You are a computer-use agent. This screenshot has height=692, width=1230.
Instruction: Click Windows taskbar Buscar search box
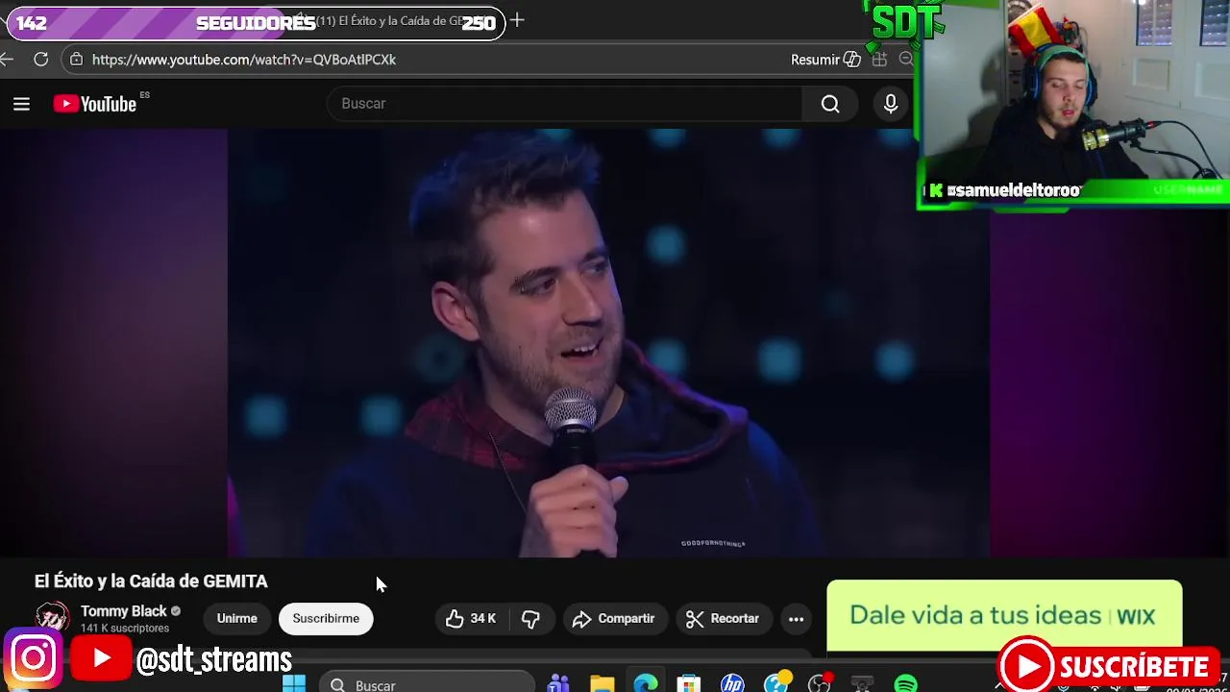427,684
